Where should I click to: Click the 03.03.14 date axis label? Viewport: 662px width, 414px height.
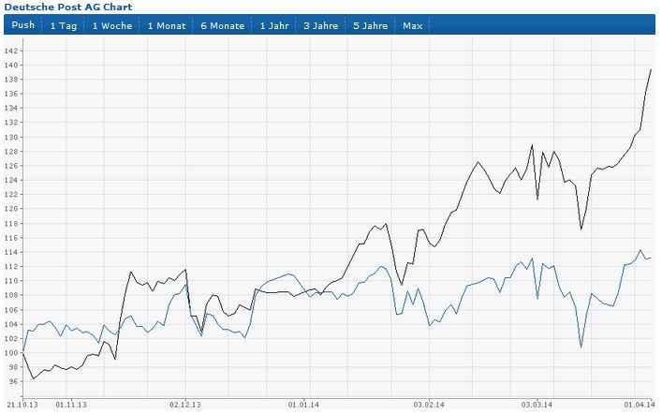[537, 405]
